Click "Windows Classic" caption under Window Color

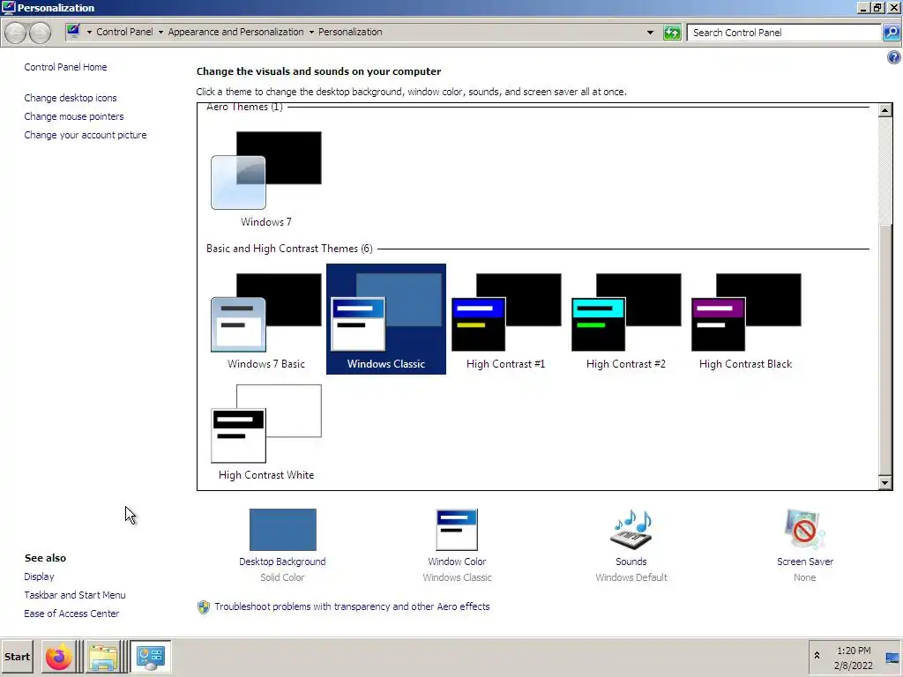pyautogui.click(x=458, y=577)
